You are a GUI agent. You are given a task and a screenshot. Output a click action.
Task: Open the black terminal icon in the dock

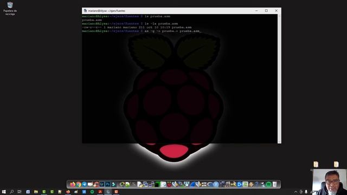[x=157, y=184]
